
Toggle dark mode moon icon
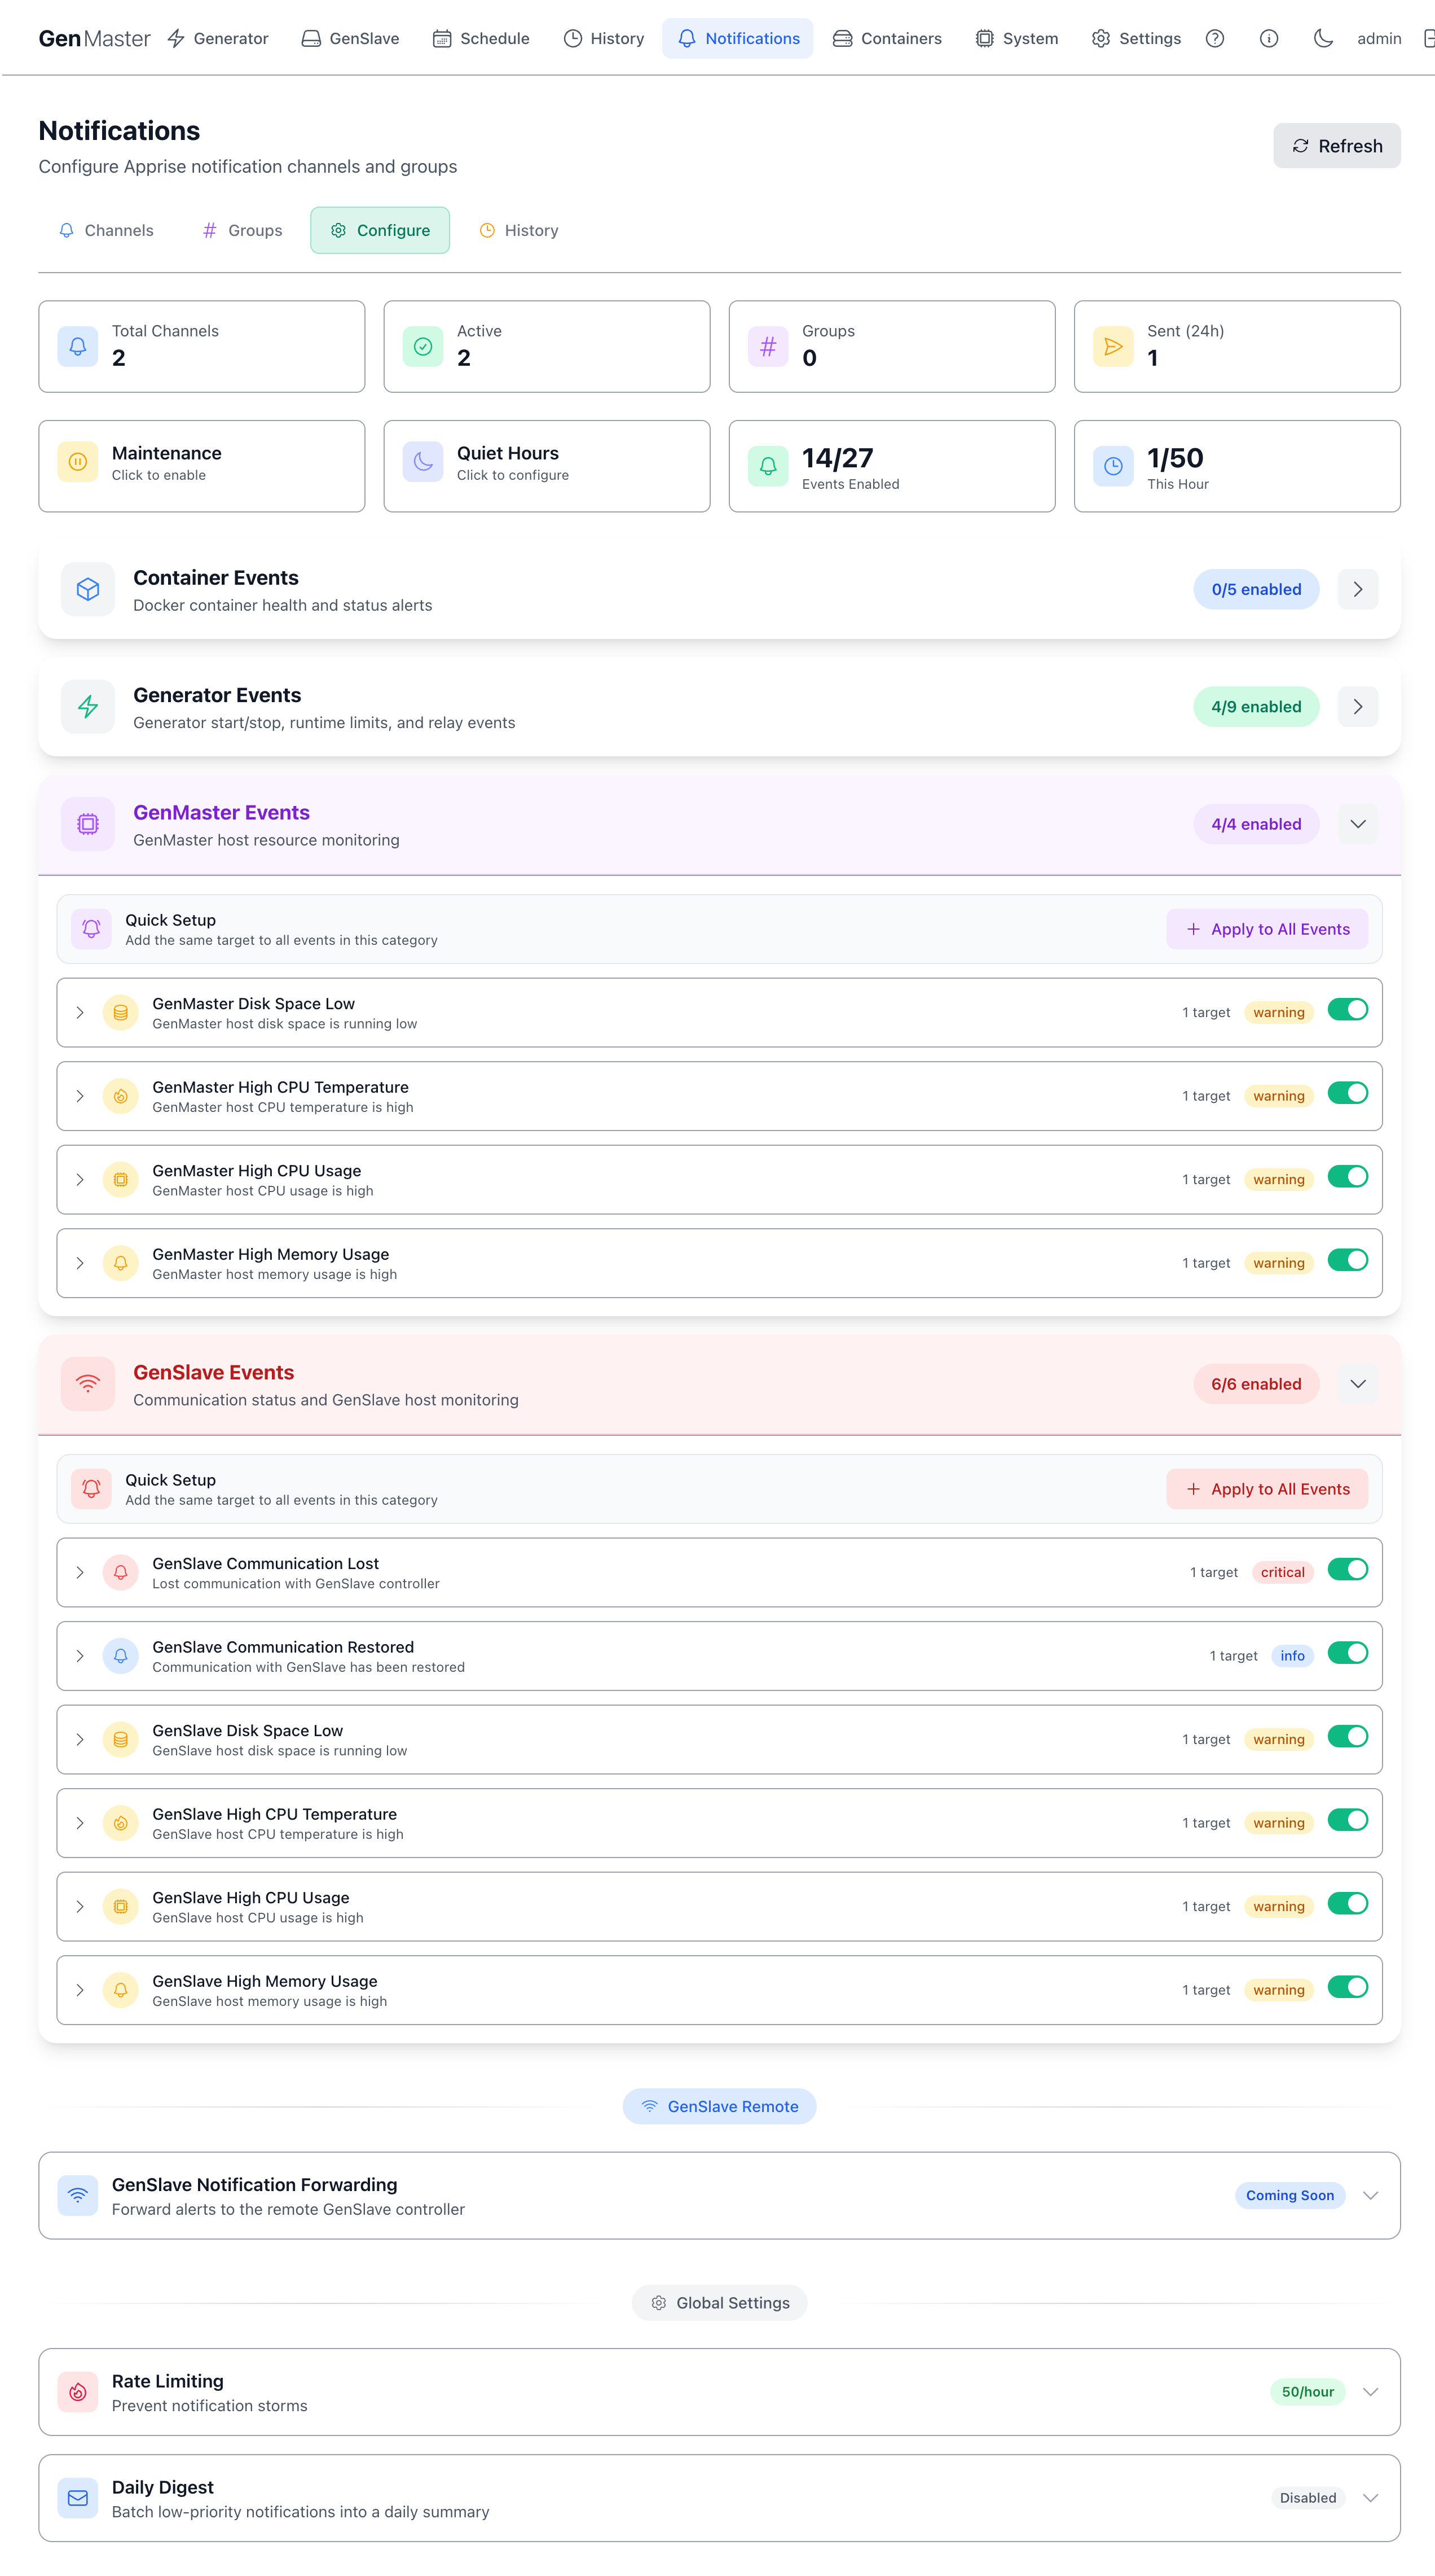1323,38
